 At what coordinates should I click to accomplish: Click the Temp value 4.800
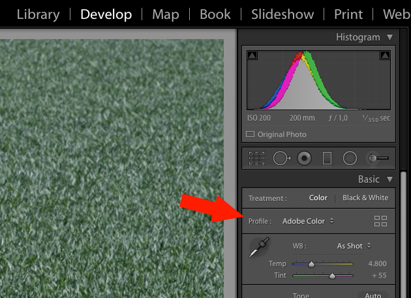[377, 263]
